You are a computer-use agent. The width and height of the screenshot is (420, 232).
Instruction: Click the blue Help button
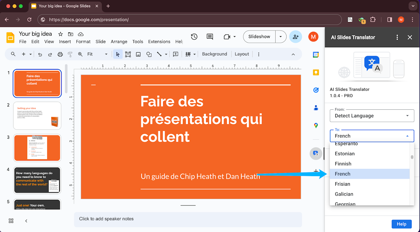click(402, 224)
